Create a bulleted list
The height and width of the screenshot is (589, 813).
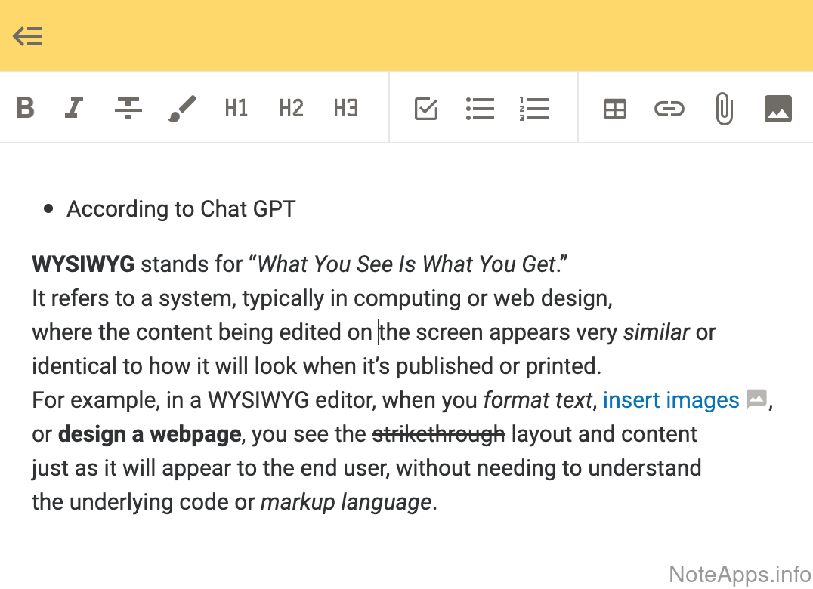pos(480,109)
